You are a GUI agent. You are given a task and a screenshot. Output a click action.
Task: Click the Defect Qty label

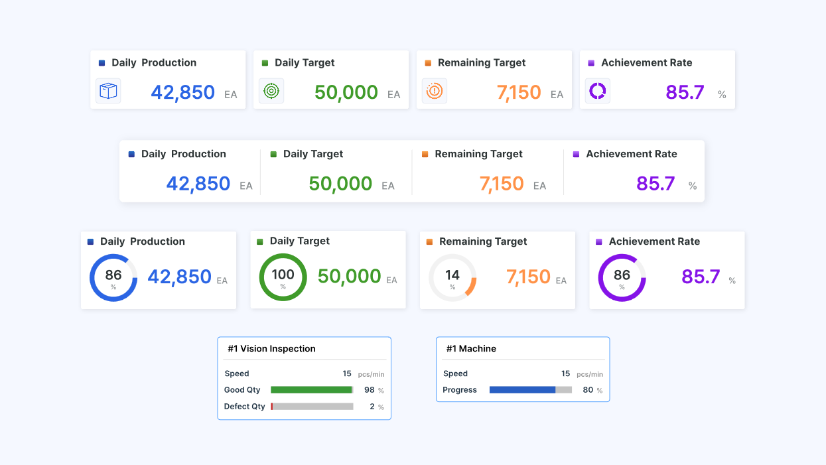[x=245, y=407]
